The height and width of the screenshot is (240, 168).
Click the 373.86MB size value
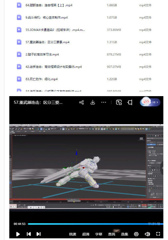114,30
